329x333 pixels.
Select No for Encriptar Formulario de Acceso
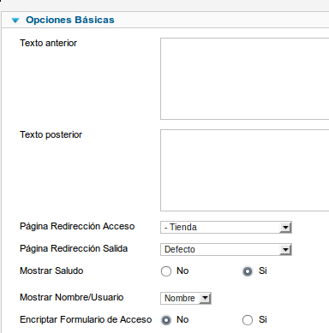(166, 320)
